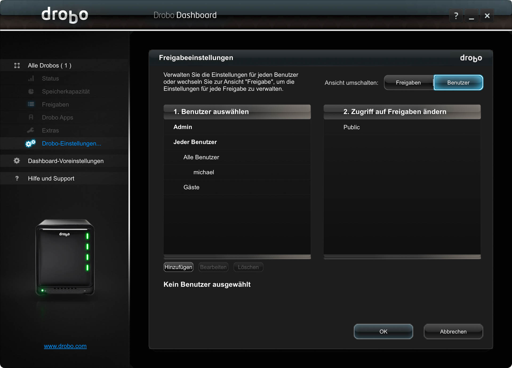Open Drobo Apps
The image size is (512, 368).
[x=57, y=118]
